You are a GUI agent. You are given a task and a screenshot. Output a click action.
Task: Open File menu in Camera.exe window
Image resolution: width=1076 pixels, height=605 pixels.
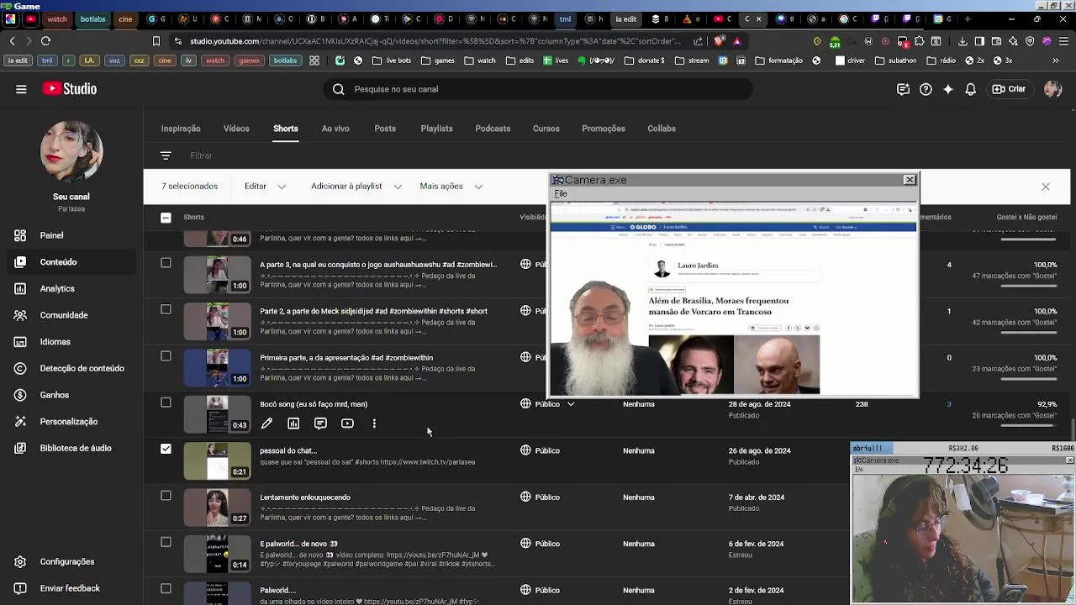pos(561,194)
